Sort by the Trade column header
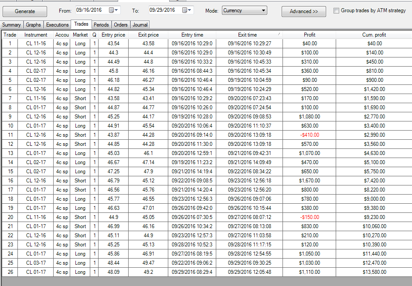Screen dimensions: 412x286 [x=10, y=35]
